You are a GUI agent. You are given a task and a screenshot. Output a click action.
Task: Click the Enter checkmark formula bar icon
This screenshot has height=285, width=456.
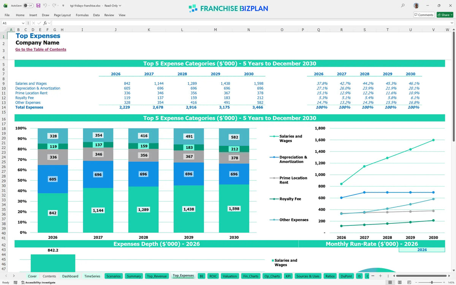point(39,23)
